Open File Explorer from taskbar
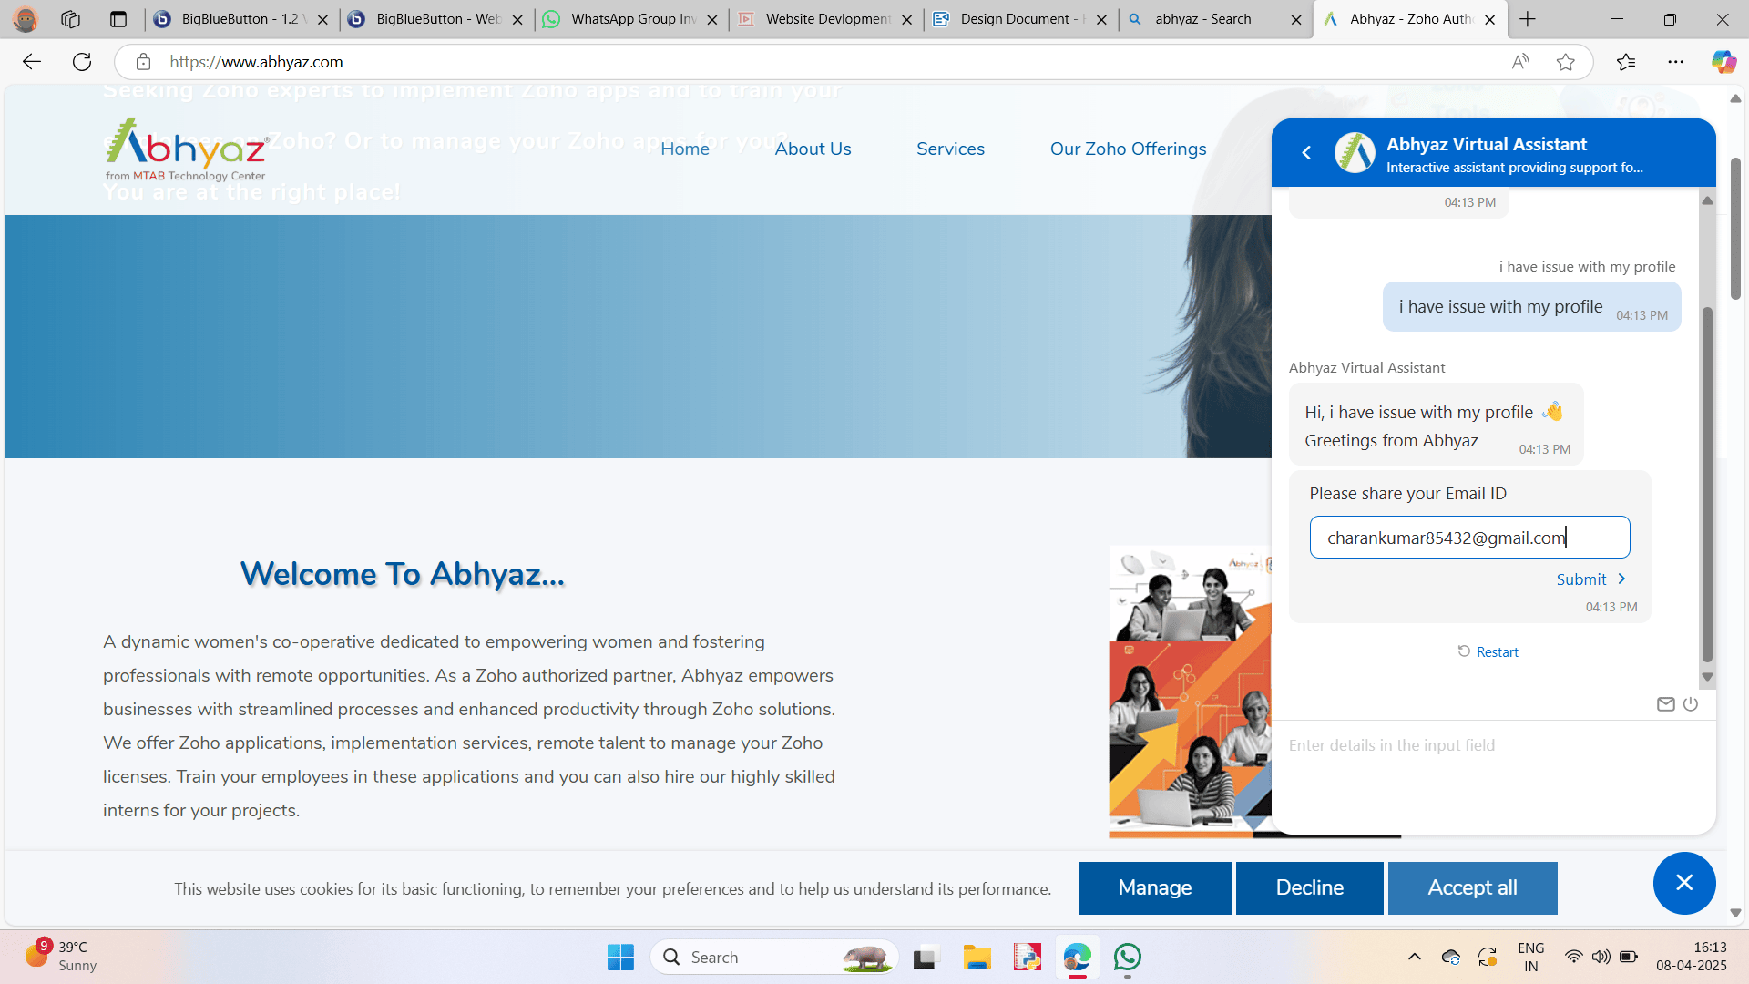 pos(977,957)
